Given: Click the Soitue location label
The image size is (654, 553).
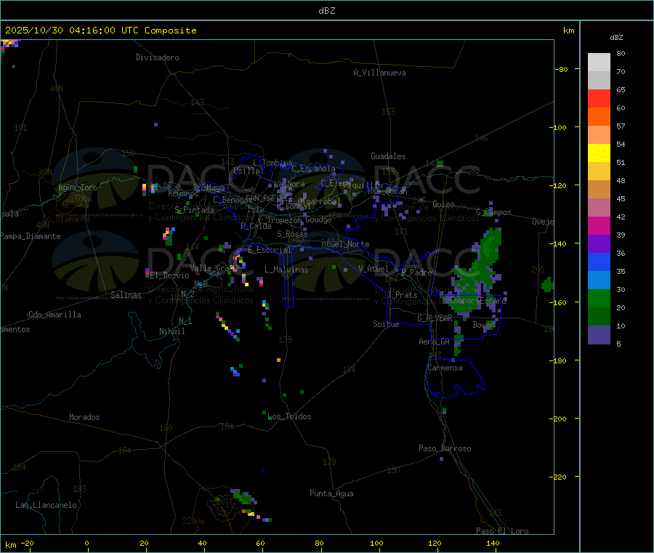Looking at the screenshot, I should pyautogui.click(x=386, y=324).
